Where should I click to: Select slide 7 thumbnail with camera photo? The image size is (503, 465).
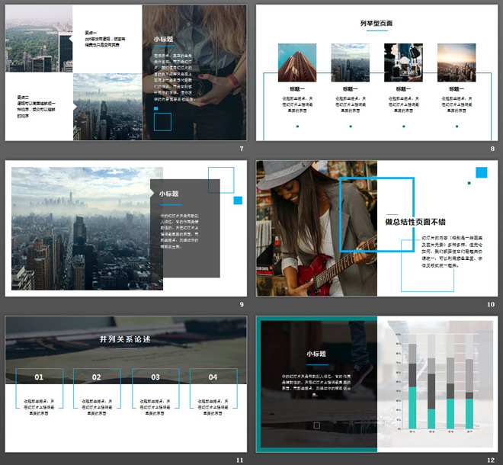(126, 72)
